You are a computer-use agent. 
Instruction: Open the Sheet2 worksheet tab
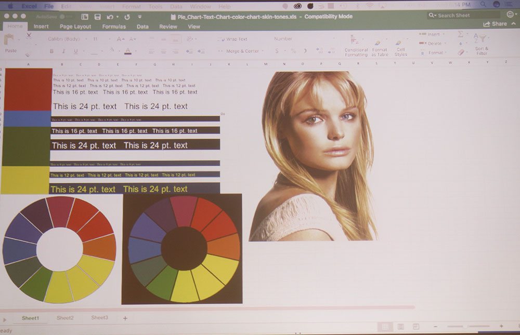(x=66, y=318)
